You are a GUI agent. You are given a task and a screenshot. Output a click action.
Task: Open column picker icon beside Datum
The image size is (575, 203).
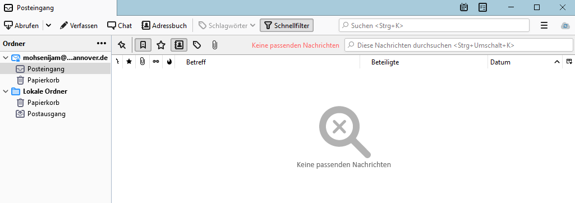coord(569,62)
